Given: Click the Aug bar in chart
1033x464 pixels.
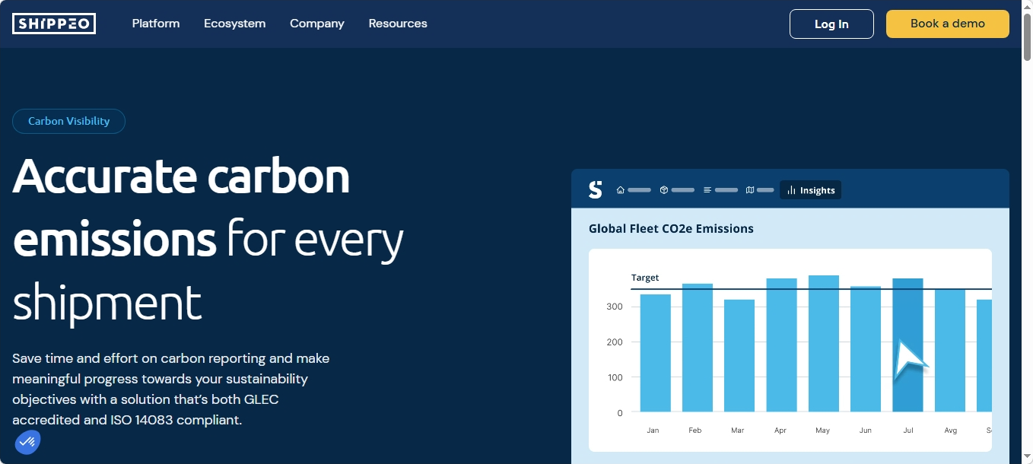Looking at the screenshot, I should [x=950, y=351].
